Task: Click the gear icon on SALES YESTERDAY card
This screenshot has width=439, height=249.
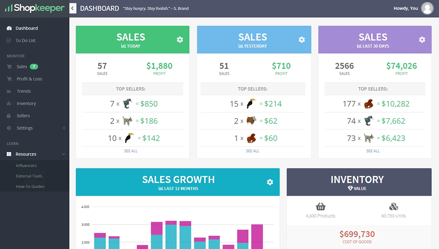Action: pyautogui.click(x=302, y=39)
